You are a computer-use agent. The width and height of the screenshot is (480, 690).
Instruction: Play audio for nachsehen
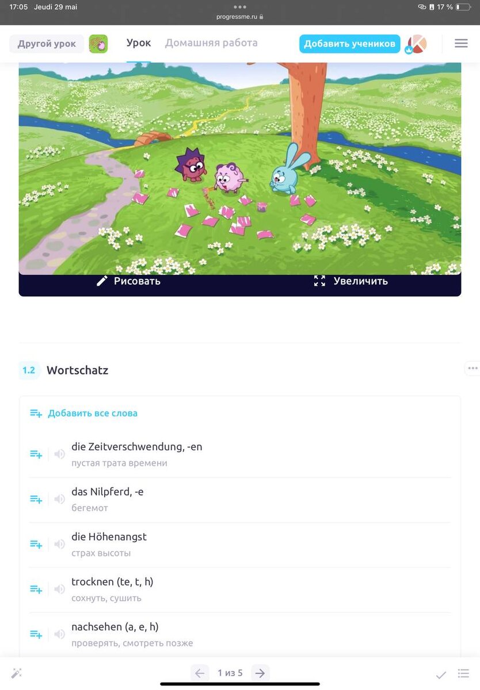coord(59,634)
